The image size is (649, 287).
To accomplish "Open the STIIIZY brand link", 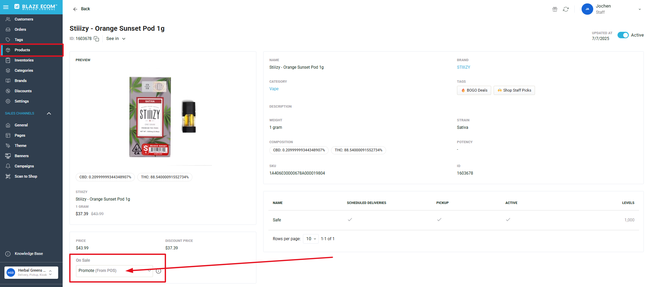I will pyautogui.click(x=463, y=67).
